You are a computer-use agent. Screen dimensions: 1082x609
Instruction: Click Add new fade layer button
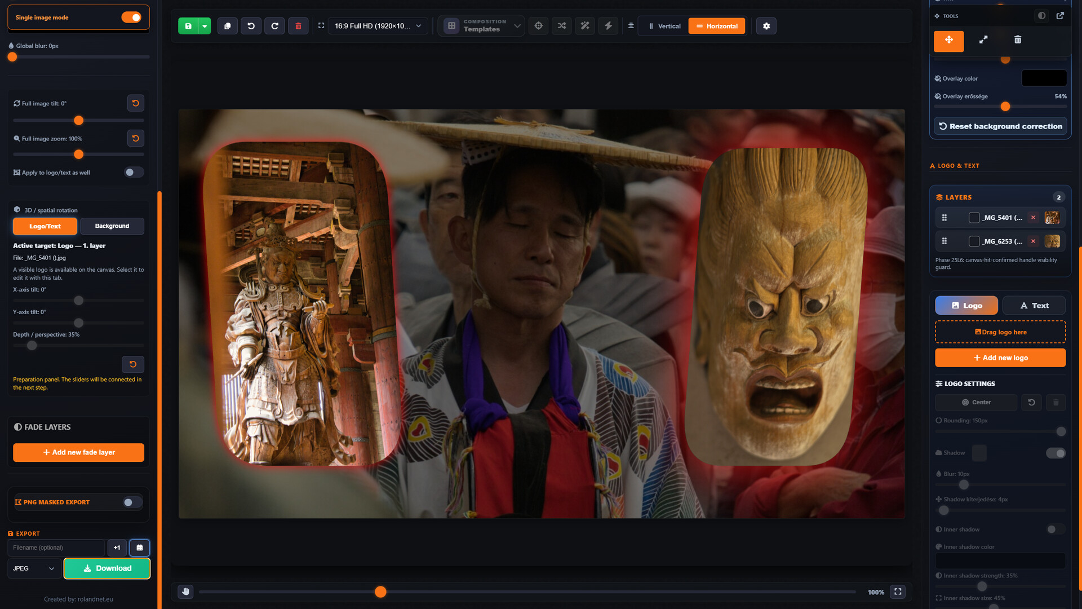[79, 452]
